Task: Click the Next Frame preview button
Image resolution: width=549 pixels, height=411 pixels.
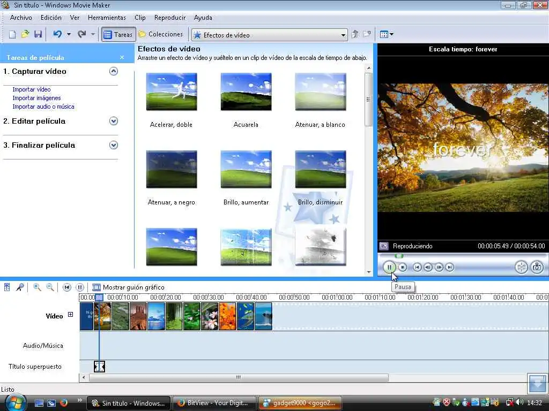Action: pos(439,268)
